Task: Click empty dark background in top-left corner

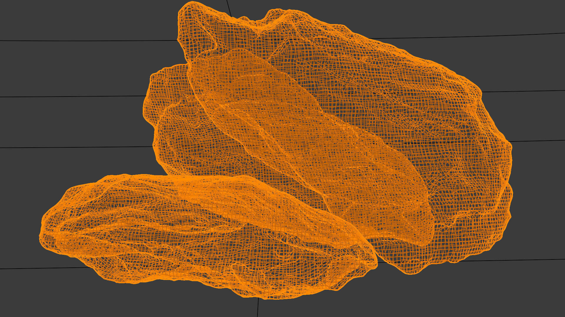Action: point(35,18)
